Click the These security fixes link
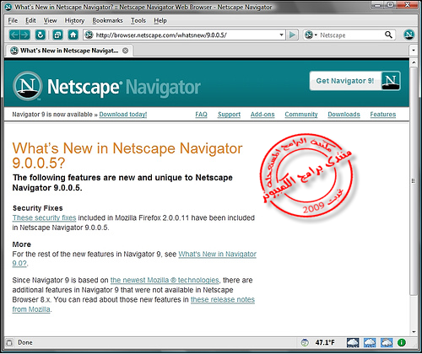422x354 pixels. [x=44, y=217]
